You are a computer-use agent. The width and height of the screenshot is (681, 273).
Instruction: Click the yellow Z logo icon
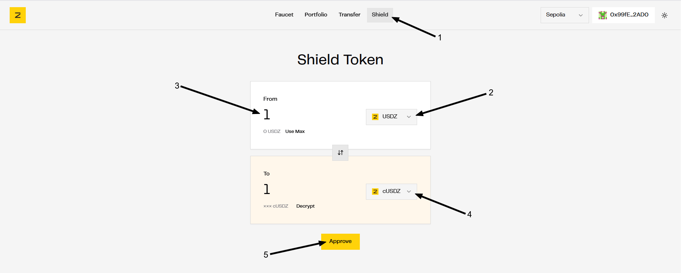pyautogui.click(x=18, y=15)
